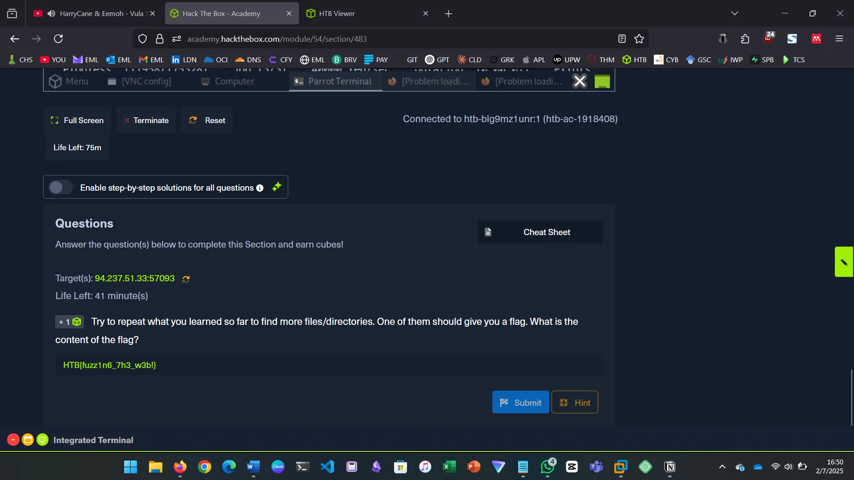Refresh the target IP address
This screenshot has width=854, height=480.
[186, 279]
